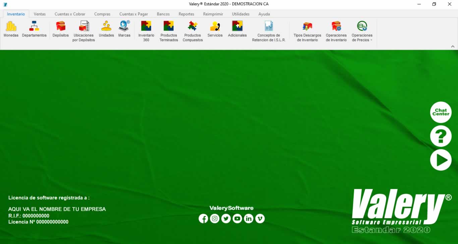Click the round play button

441,160
